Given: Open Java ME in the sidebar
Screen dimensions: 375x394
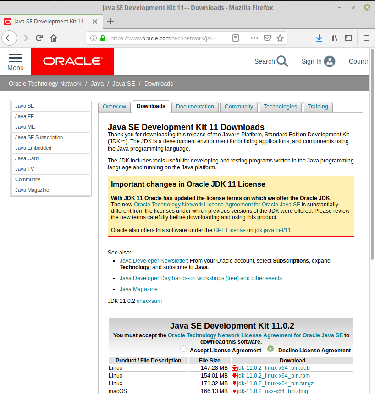Looking at the screenshot, I should tap(50, 127).
